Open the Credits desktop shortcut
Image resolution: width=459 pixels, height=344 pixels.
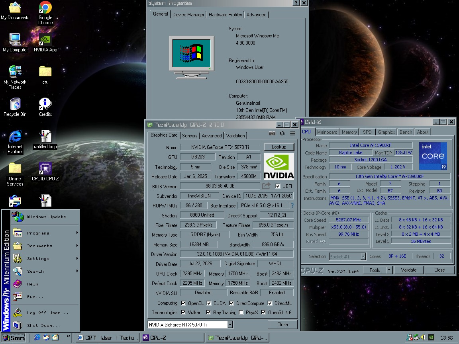coord(45,107)
